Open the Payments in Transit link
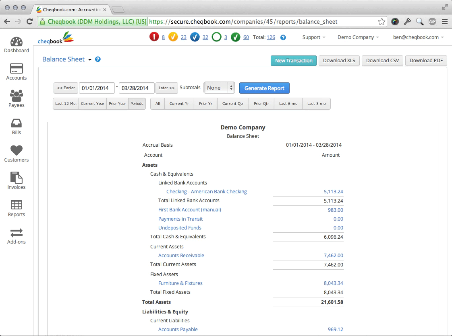The width and height of the screenshot is (452, 336). tap(180, 219)
